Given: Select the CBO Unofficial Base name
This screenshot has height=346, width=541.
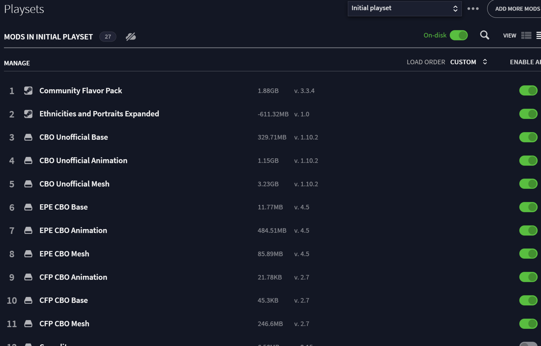Looking at the screenshot, I should coord(74,137).
